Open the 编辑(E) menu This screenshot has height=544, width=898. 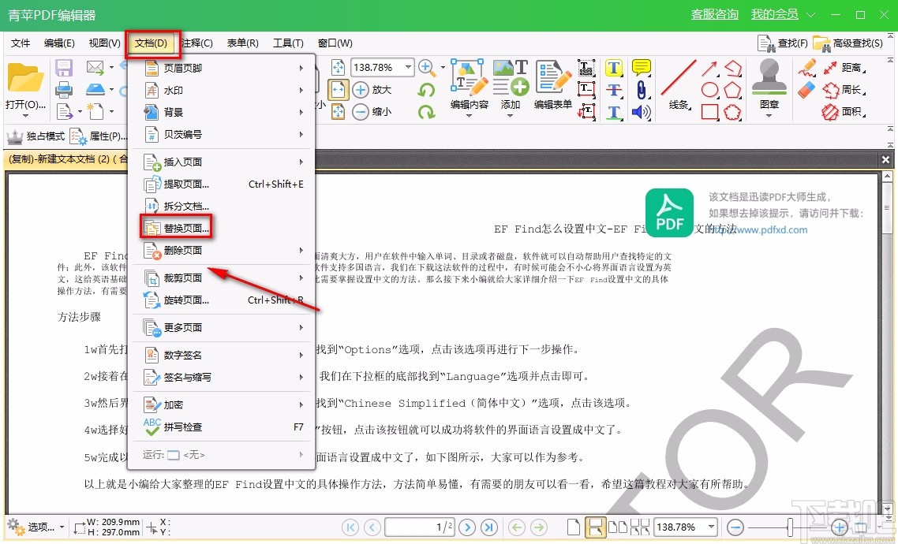[x=59, y=43]
